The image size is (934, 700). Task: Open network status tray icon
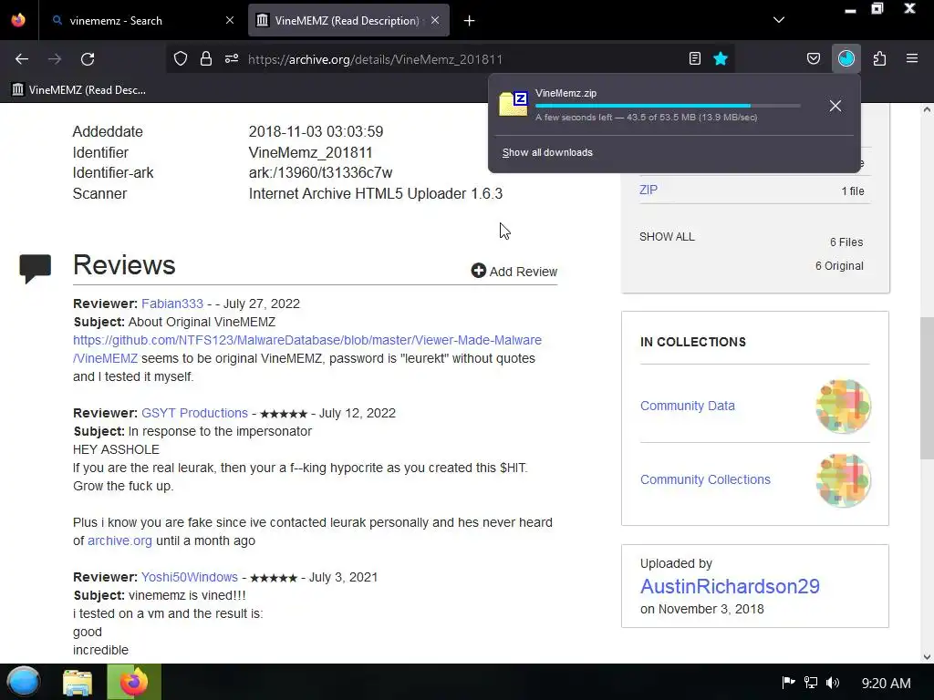[x=811, y=682]
